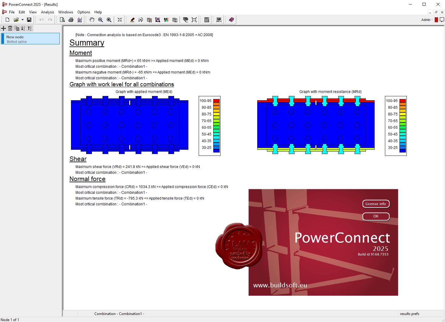Click the Normal force heading

point(87,179)
